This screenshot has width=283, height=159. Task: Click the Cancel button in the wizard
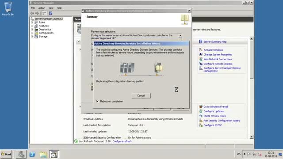141,95
